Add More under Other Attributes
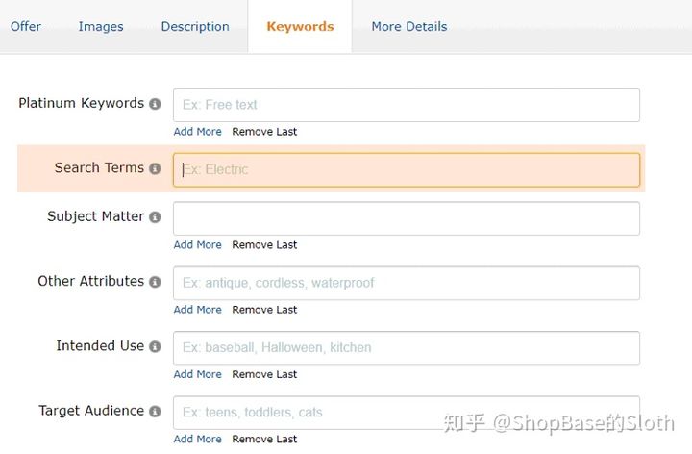 click(197, 310)
